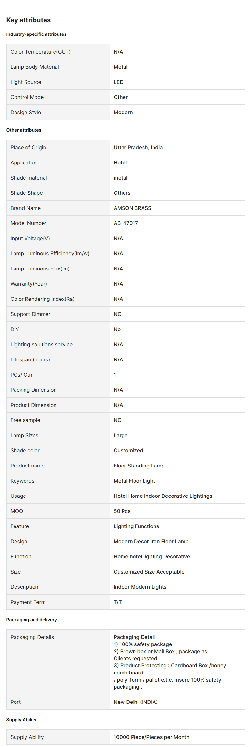Click the Packaging Details description text

[x=170, y=662]
